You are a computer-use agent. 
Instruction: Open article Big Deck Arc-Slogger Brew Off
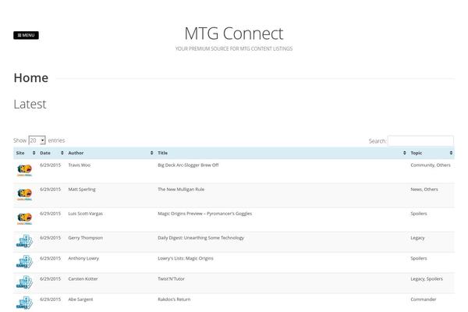click(x=188, y=165)
